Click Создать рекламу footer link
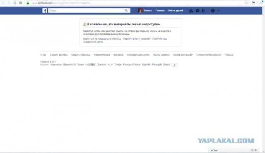 [59, 55]
